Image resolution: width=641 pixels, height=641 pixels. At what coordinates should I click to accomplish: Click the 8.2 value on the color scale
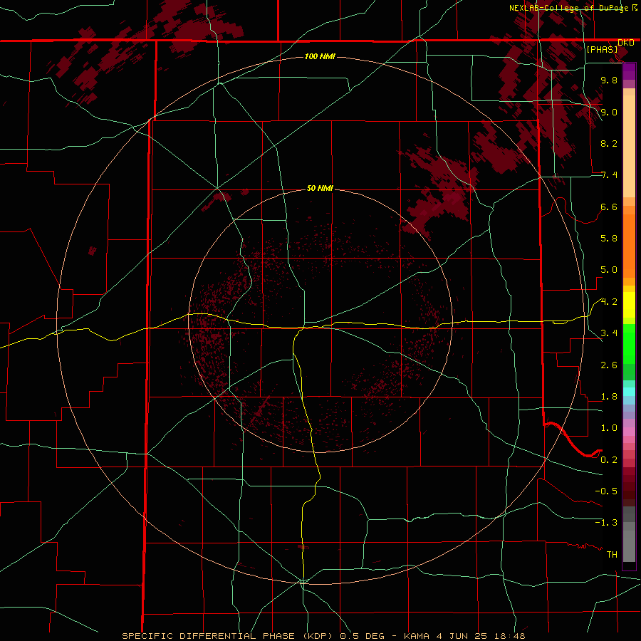[x=609, y=143]
